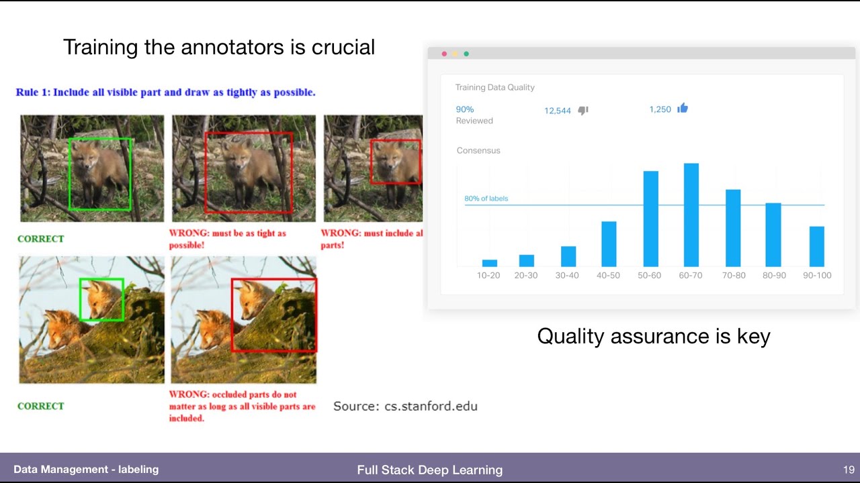Click the cropped fox image labeled 'must include'

click(x=374, y=168)
